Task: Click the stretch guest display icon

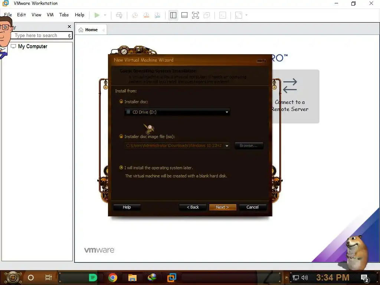Action: (239, 15)
